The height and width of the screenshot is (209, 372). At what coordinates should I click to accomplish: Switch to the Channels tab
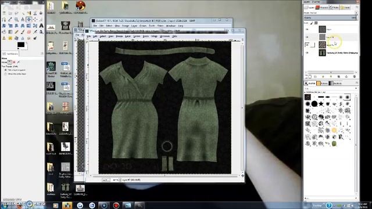[x=321, y=8]
